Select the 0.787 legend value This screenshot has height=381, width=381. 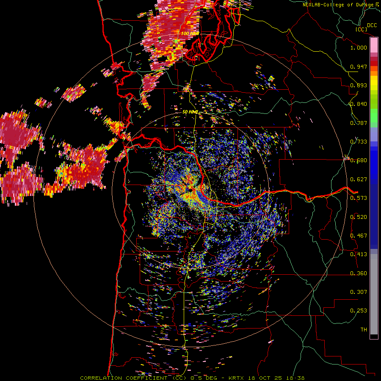click(359, 123)
